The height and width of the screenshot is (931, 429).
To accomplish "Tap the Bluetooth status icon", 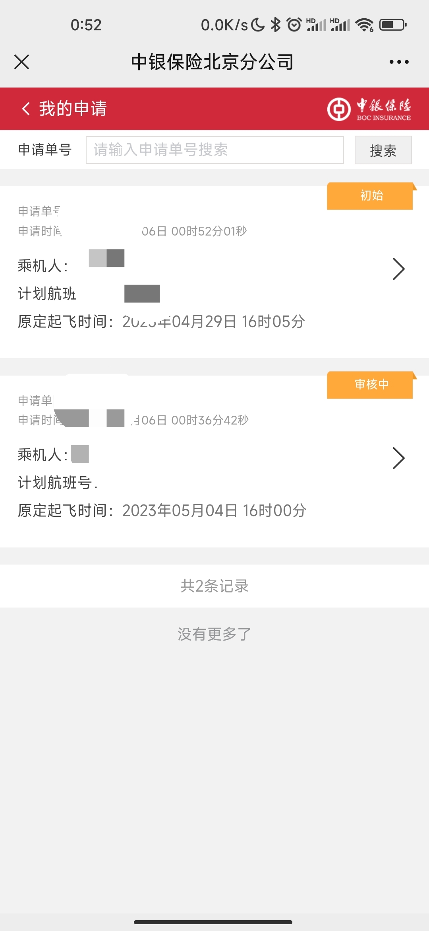I will (275, 25).
